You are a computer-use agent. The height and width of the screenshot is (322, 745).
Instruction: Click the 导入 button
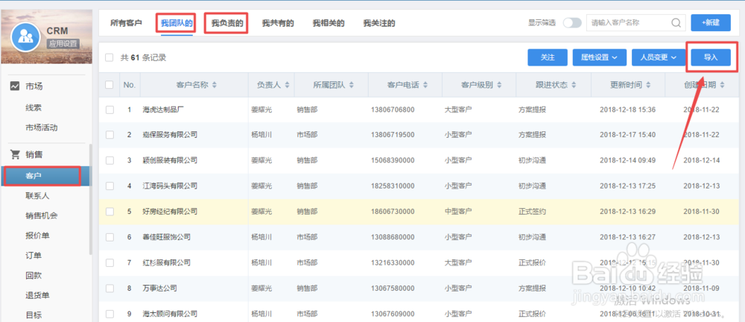point(711,57)
